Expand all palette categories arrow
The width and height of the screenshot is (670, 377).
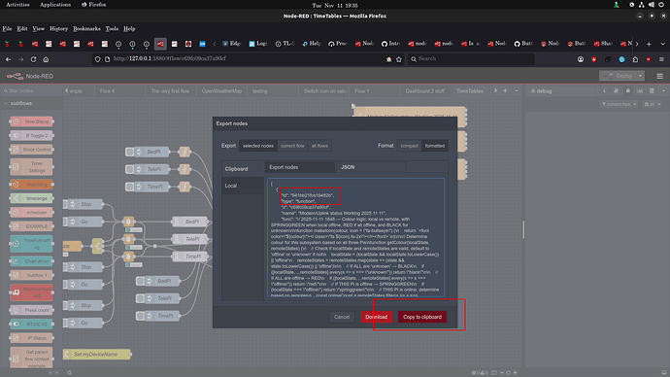point(57,373)
